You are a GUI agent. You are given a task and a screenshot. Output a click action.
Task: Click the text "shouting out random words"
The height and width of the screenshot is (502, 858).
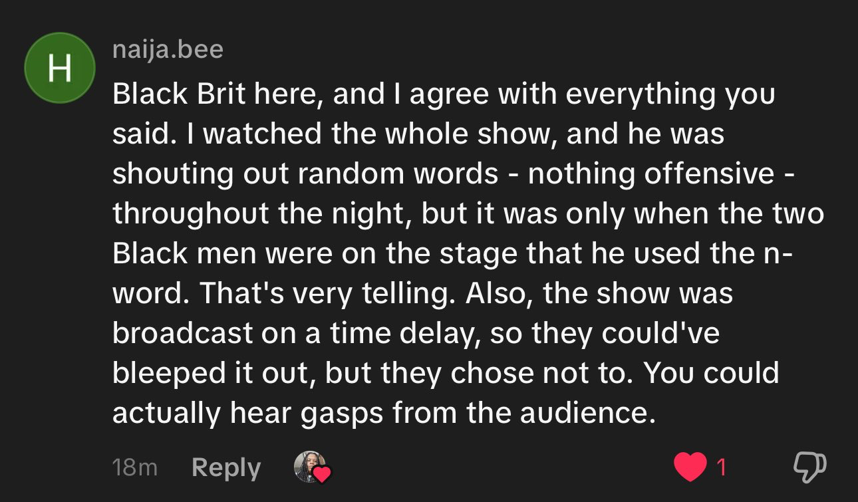tap(305, 174)
